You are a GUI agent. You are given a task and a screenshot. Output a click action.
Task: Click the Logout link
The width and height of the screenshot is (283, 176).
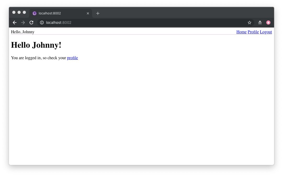click(266, 32)
